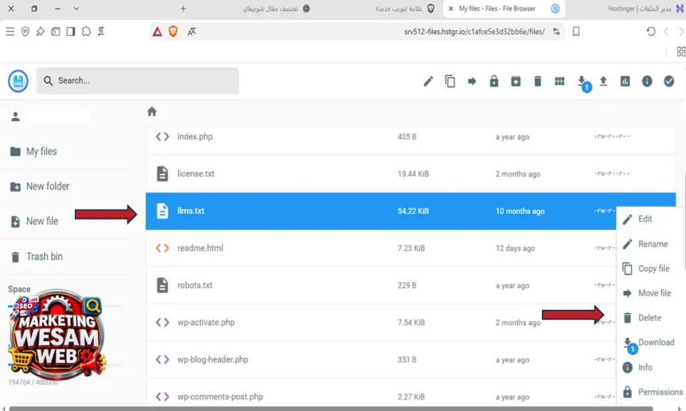The width and height of the screenshot is (686, 411).
Task: Switch to the Hostinger مدير الملفات tab
Action: pos(646,8)
